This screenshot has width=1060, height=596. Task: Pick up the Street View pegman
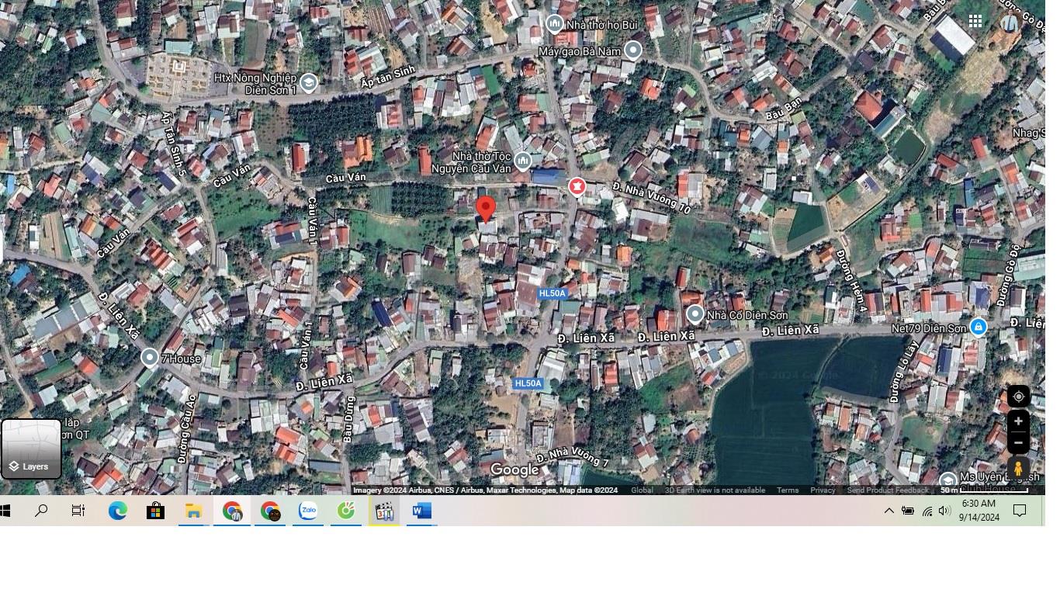(1018, 469)
